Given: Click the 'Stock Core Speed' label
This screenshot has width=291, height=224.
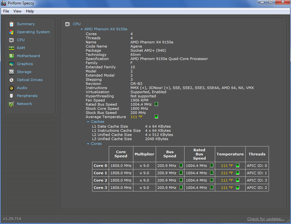Looking at the screenshot, I should click(x=102, y=108).
